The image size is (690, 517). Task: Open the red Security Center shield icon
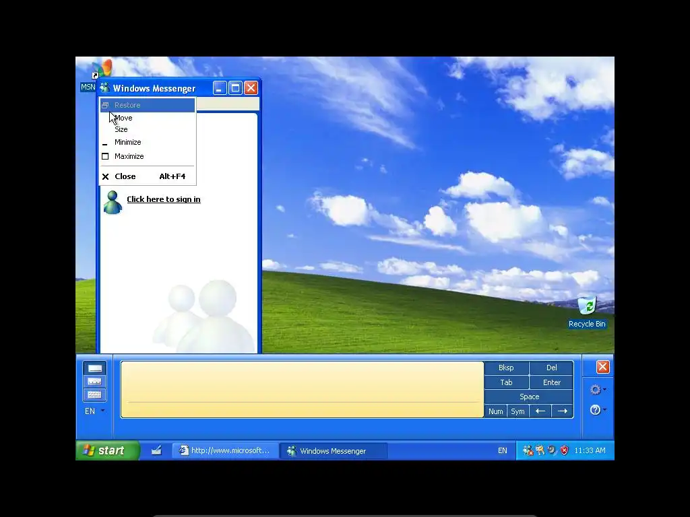coord(564,450)
